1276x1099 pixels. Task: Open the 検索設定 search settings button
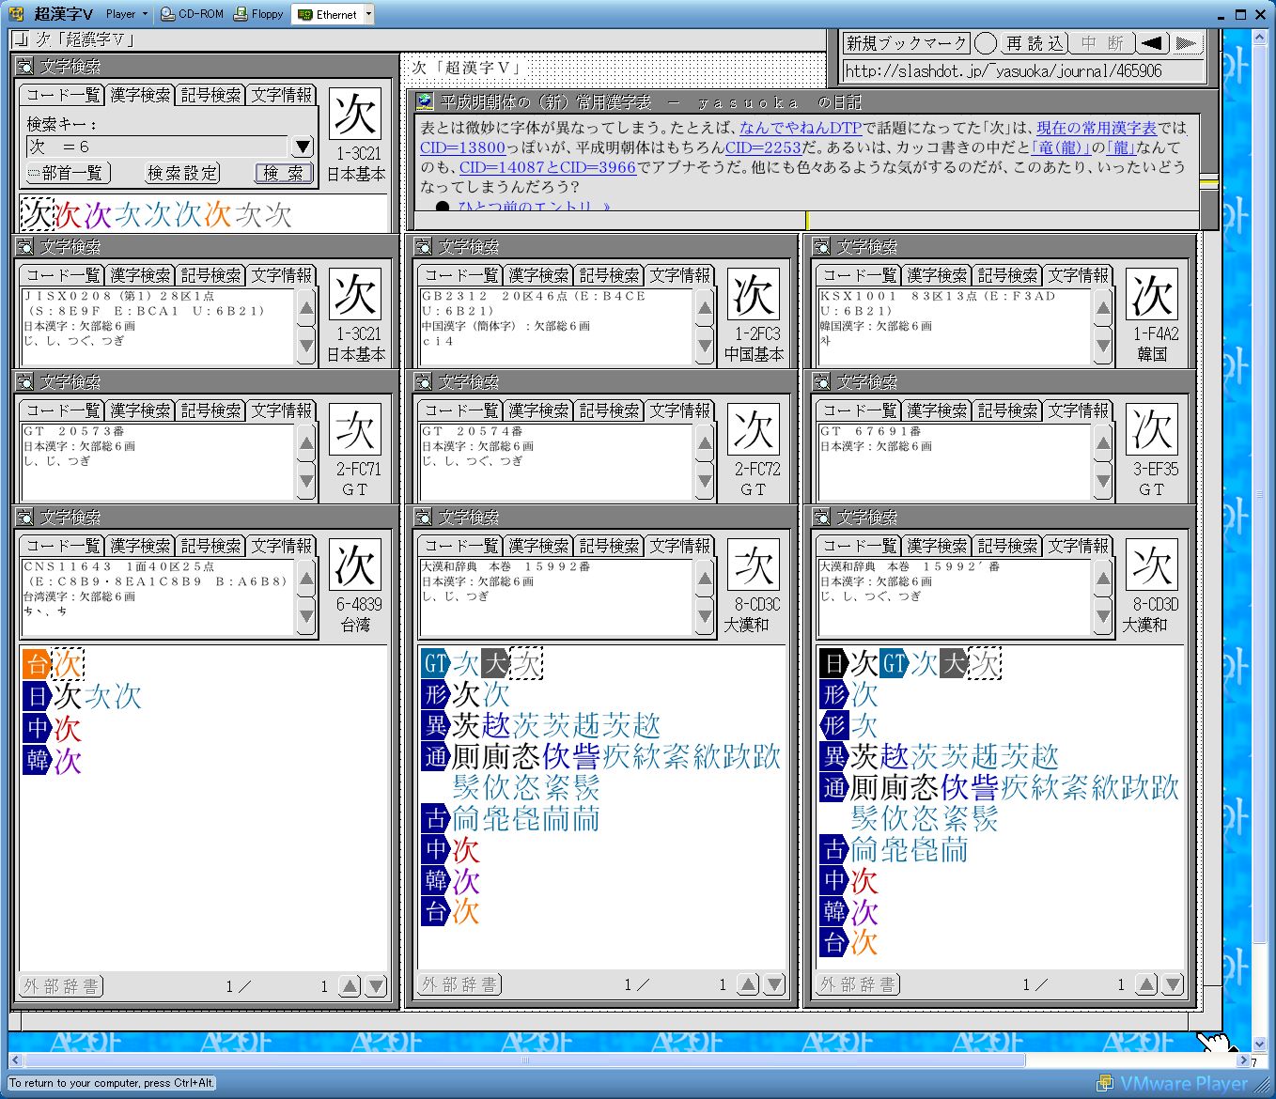click(182, 173)
